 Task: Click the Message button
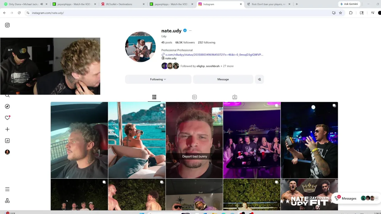tap(223, 79)
